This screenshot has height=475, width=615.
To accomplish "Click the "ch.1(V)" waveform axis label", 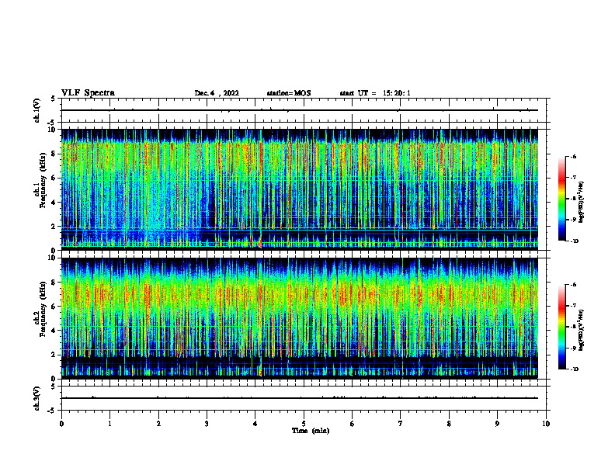I will pos(37,110).
